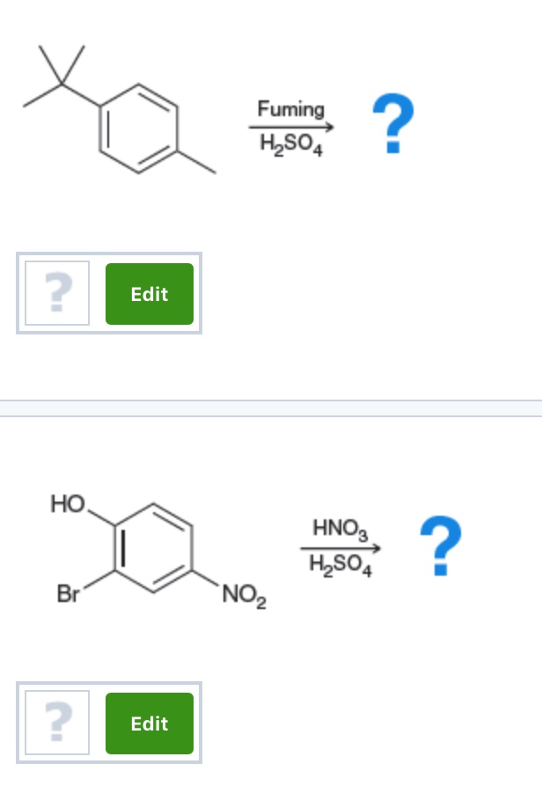Select the gray question mark answer placeholder for reaction one
The width and height of the screenshot is (542, 808).
(x=56, y=293)
